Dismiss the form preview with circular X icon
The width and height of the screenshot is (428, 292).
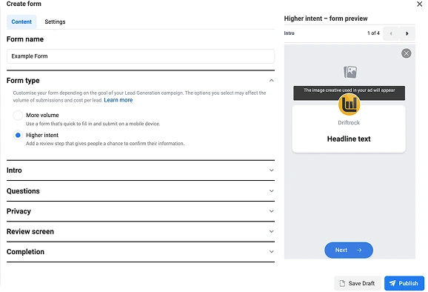407,53
